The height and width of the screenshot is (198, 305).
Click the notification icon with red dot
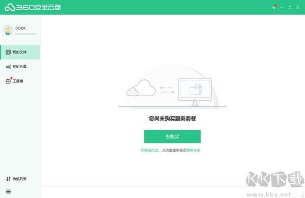pyautogui.click(x=274, y=7)
